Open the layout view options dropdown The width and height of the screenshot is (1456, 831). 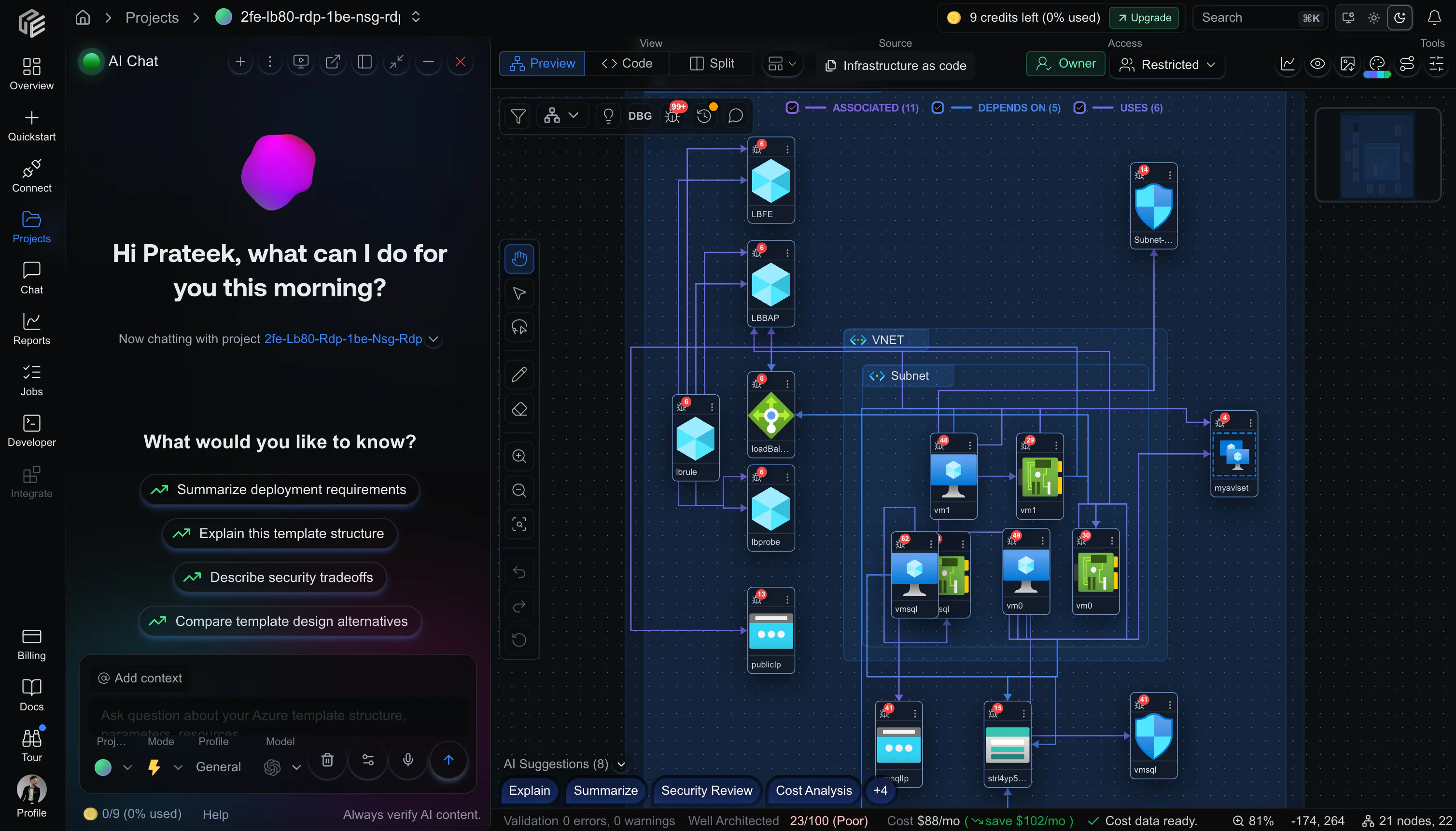782,64
